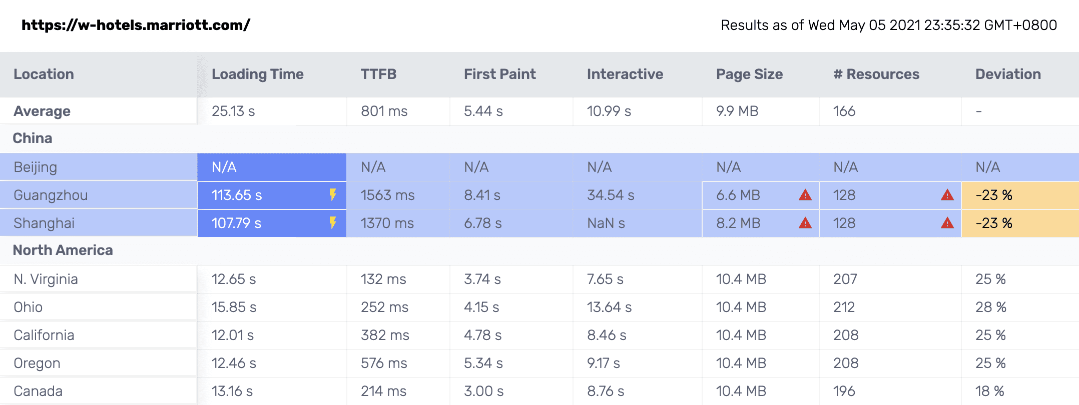Click the Deviation column header

click(1008, 74)
